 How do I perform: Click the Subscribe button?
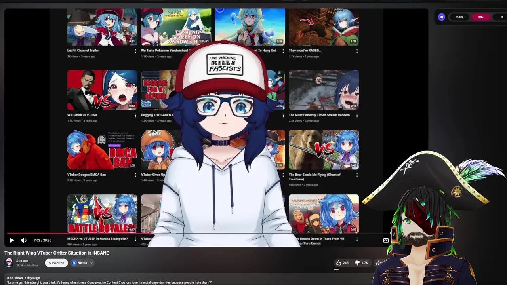pos(56,263)
